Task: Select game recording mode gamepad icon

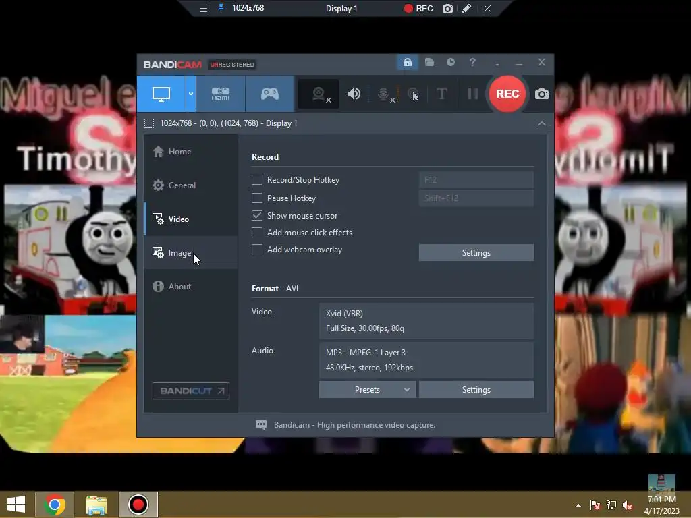Action: point(270,94)
